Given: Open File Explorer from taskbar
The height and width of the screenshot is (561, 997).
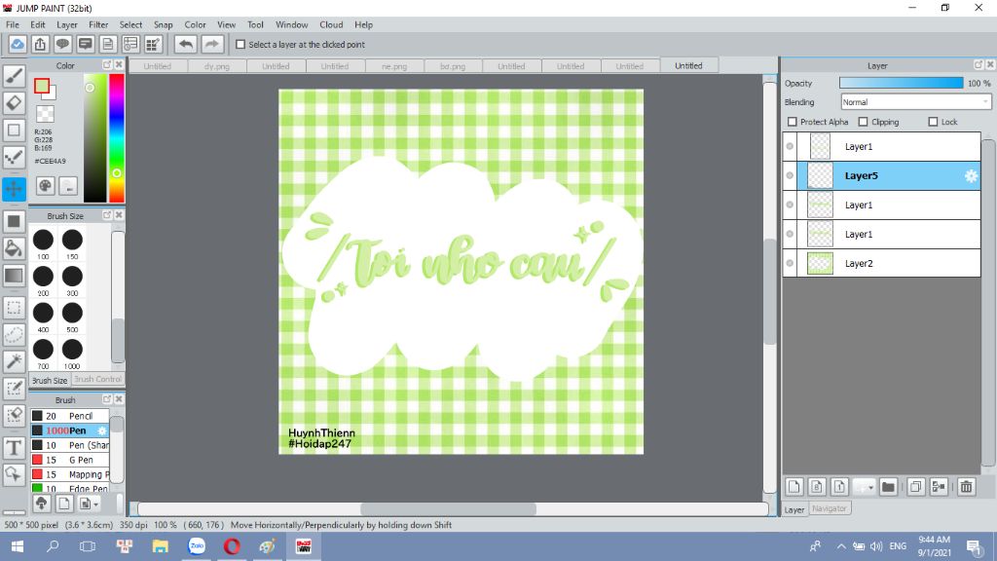Looking at the screenshot, I should (x=161, y=546).
